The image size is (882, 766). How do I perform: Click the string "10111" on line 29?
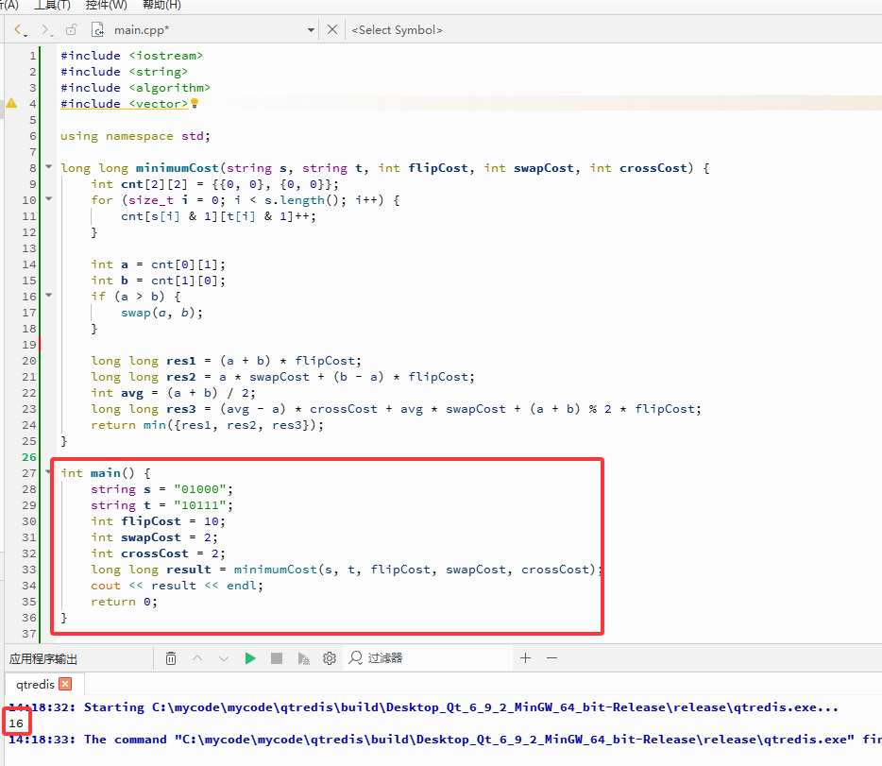(199, 505)
